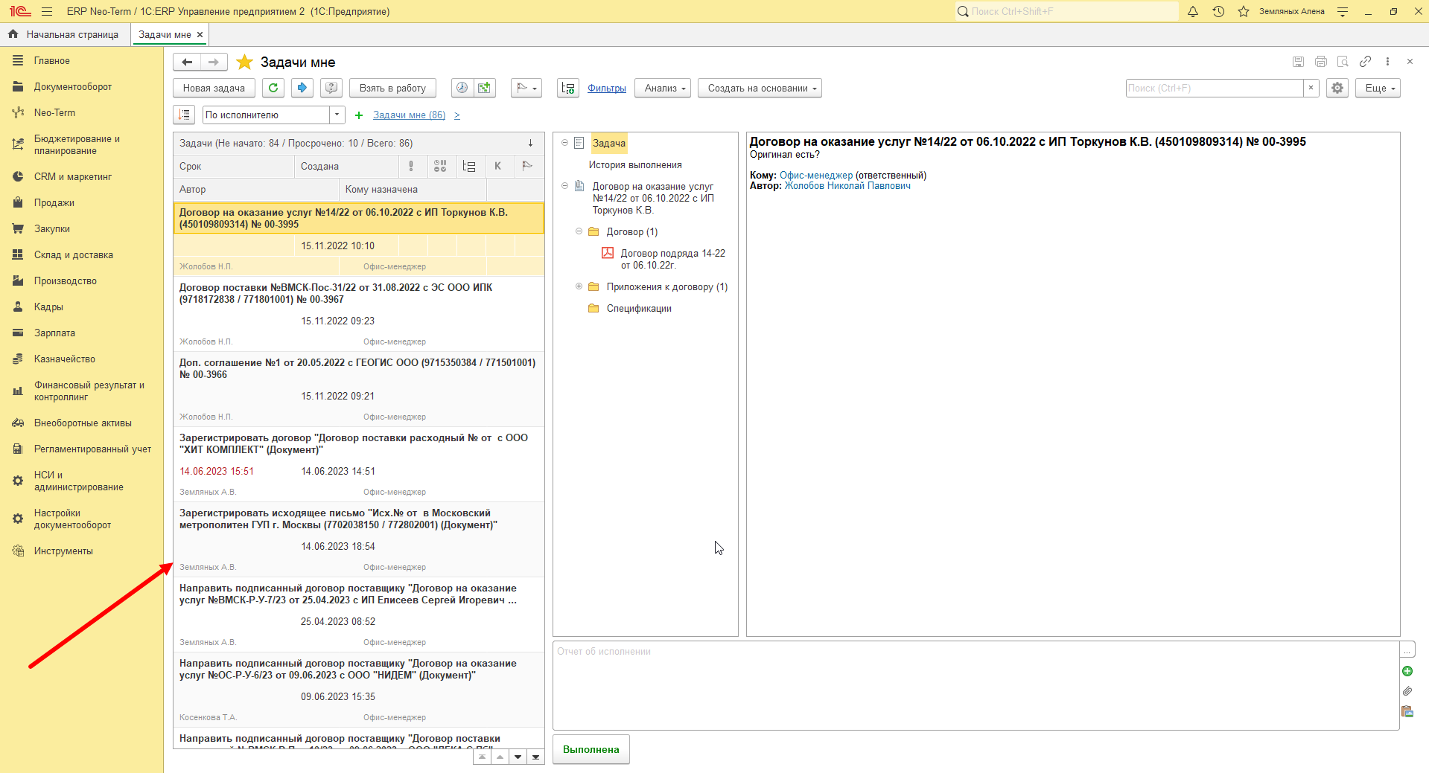Image resolution: width=1429 pixels, height=773 pixels.
Task: Mark the task as Выполнена
Action: coord(591,749)
